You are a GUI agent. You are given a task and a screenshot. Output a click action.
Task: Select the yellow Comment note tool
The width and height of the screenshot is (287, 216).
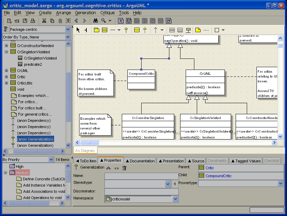pos(198,30)
